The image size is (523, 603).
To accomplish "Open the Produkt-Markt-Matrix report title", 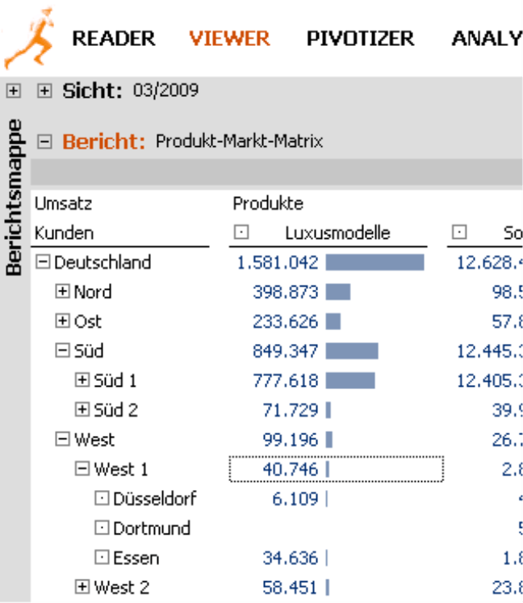I will (x=239, y=141).
